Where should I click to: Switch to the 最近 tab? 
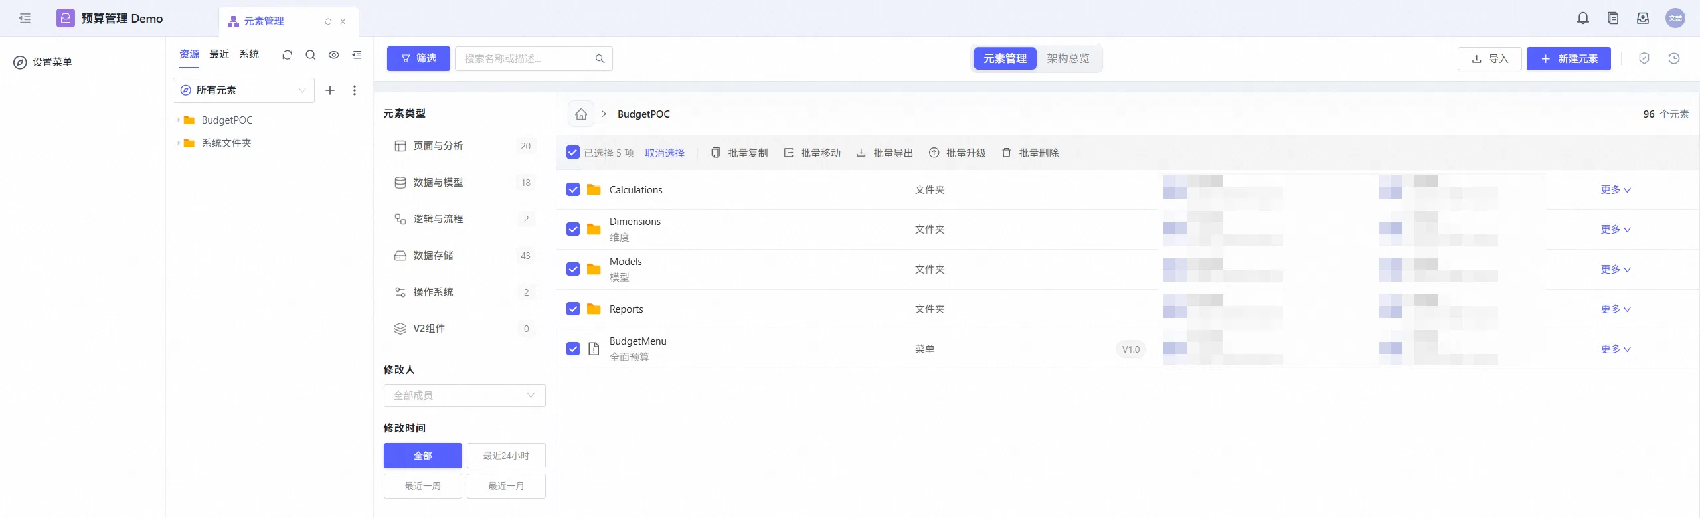click(219, 54)
